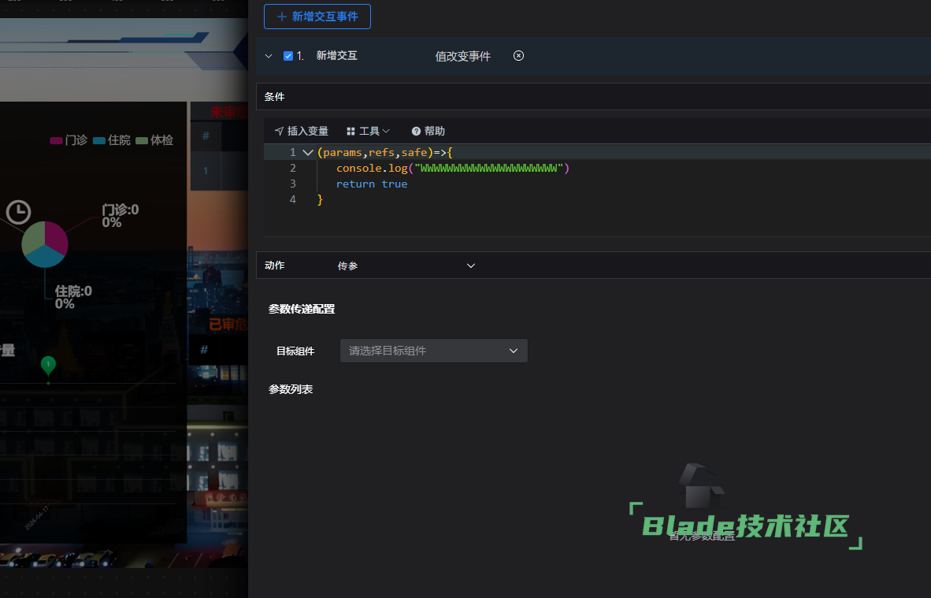Toggle the 门诊 legend swatch

56,140
